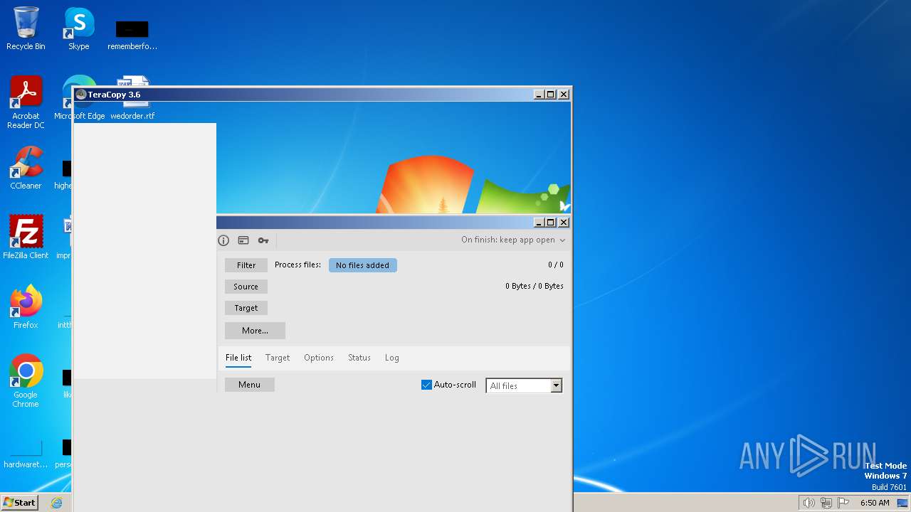Viewport: 911px width, 512px height.
Task: Open the Options tab
Action: tap(319, 358)
